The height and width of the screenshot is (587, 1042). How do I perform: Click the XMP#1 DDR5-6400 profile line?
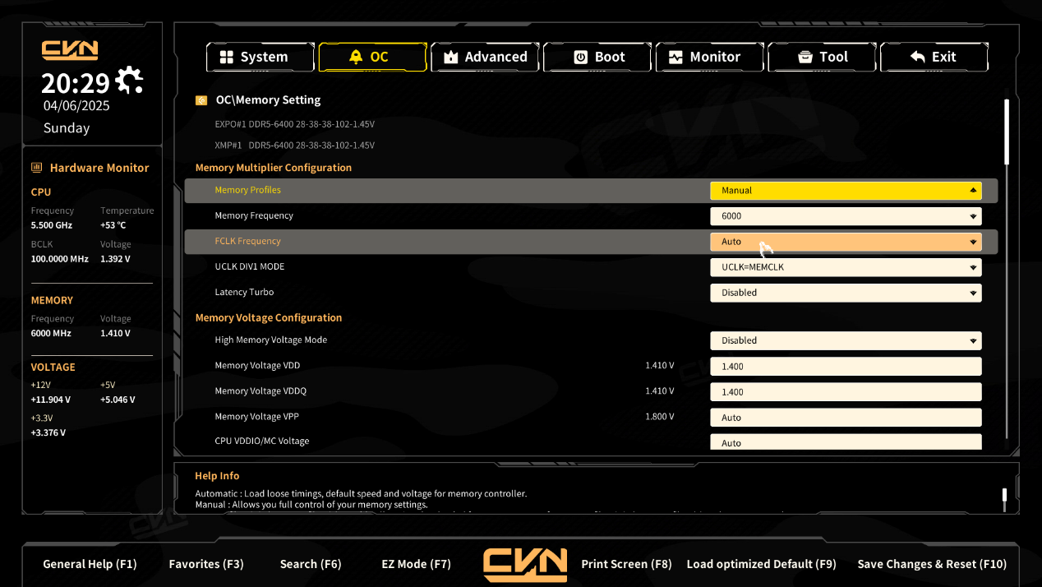294,146
